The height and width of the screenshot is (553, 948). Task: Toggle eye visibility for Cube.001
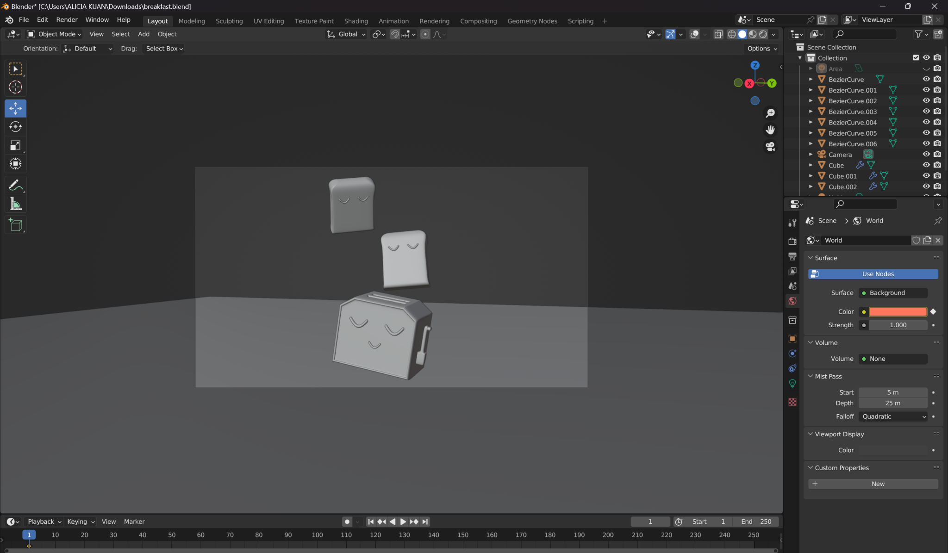[926, 176]
